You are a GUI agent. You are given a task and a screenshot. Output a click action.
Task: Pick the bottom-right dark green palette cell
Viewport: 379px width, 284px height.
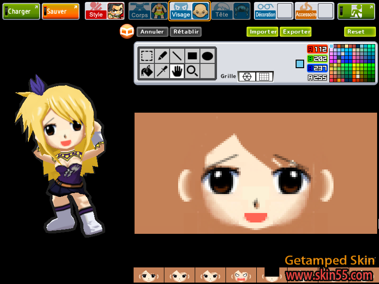click(373, 80)
